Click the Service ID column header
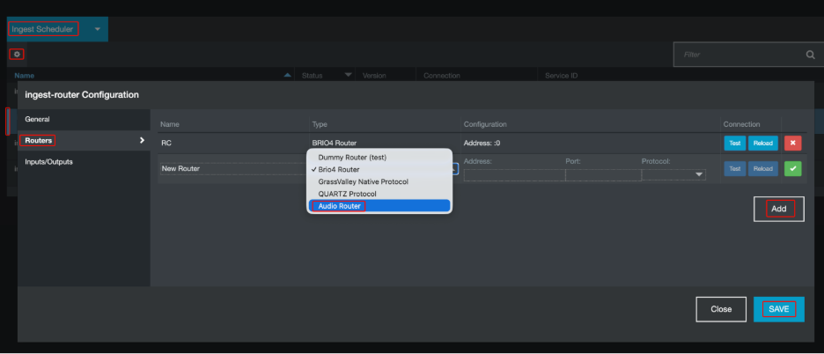This screenshot has width=824, height=354. (x=562, y=76)
